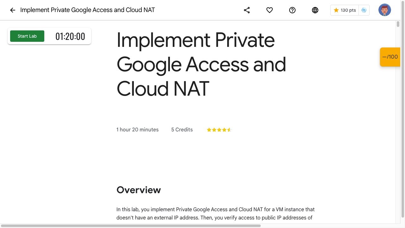Click the large lab title heading
The width and height of the screenshot is (405, 228).
201,64
